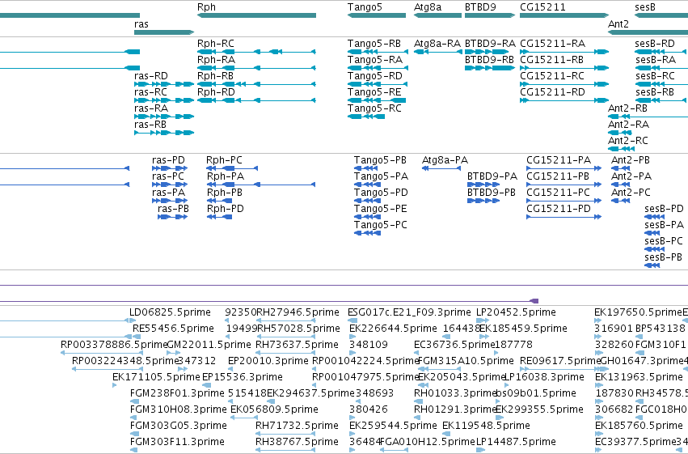Select protein ras-PD

click(x=168, y=160)
